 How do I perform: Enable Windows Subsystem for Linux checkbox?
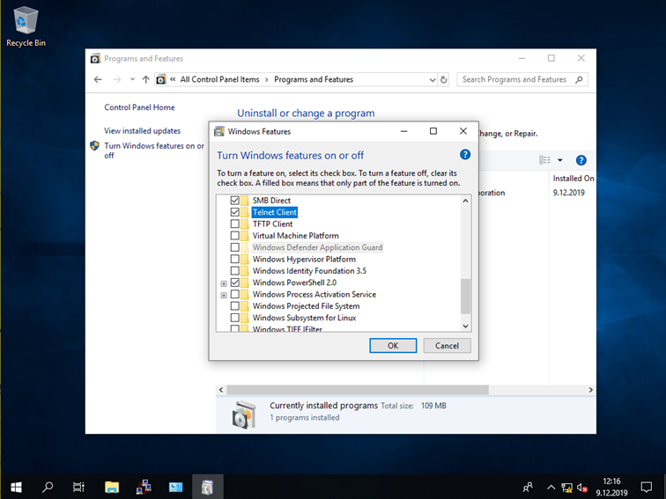235,318
